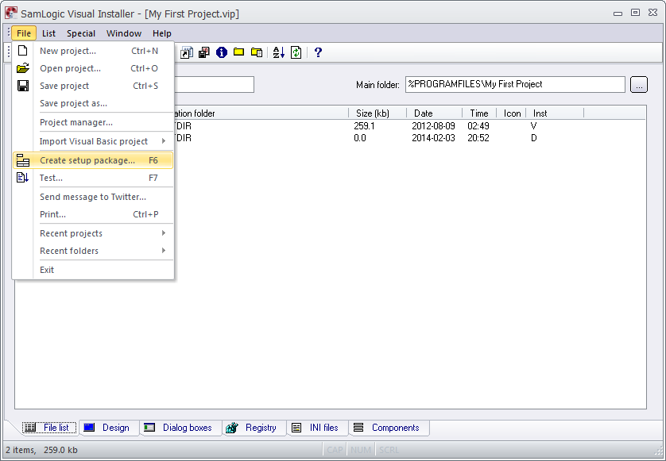Expand Recent projects submenu
The height and width of the screenshot is (461, 666).
point(93,233)
